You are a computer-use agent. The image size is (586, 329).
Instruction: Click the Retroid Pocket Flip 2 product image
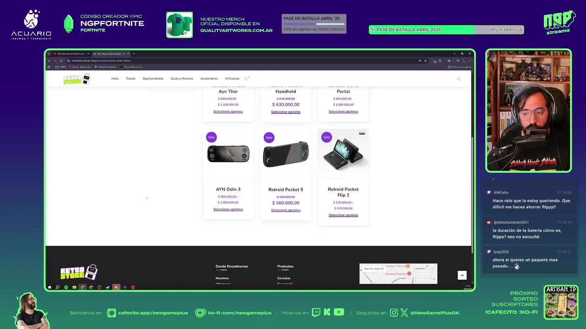coord(343,154)
